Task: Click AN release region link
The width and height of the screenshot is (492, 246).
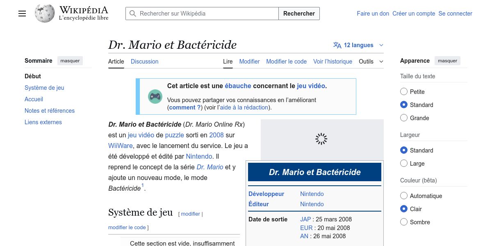Action: click(304, 236)
